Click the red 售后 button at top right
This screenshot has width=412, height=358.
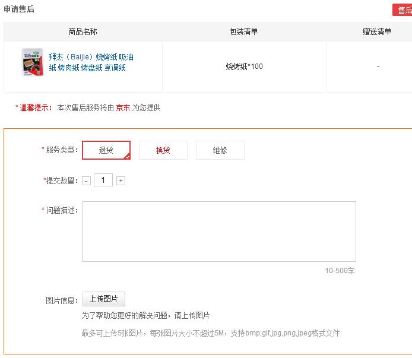point(403,10)
